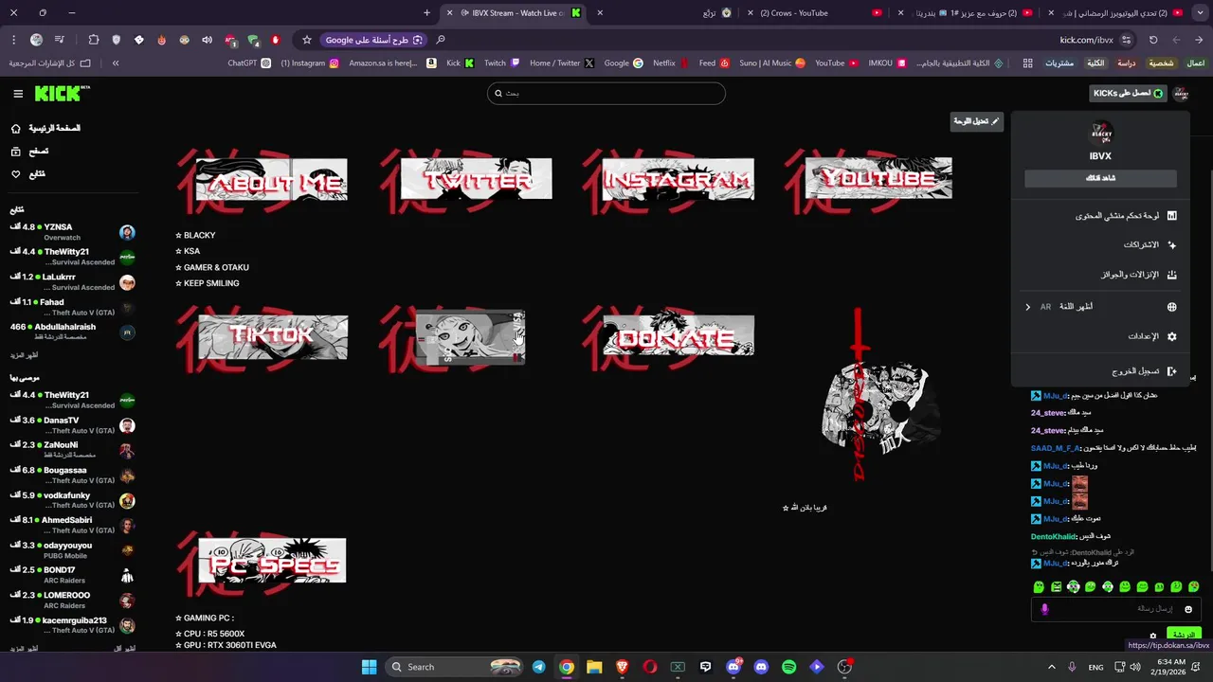Screen dimensions: 1213x682
Task: Open the emoji picker in chat input
Action: pos(1188,609)
